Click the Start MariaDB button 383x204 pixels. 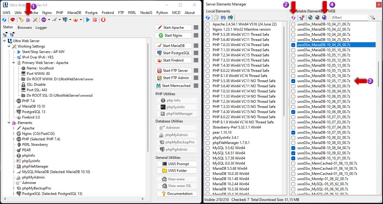pyautogui.click(x=173, y=46)
